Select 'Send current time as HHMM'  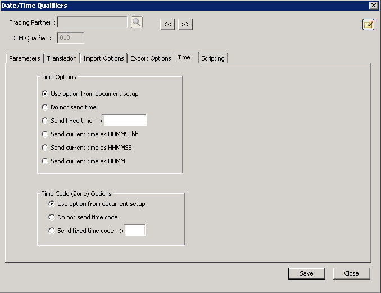tap(46, 161)
